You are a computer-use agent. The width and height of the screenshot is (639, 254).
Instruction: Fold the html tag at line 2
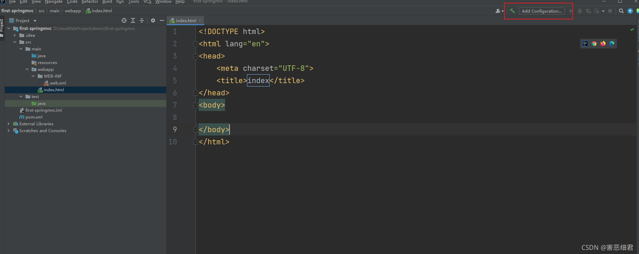(x=196, y=44)
